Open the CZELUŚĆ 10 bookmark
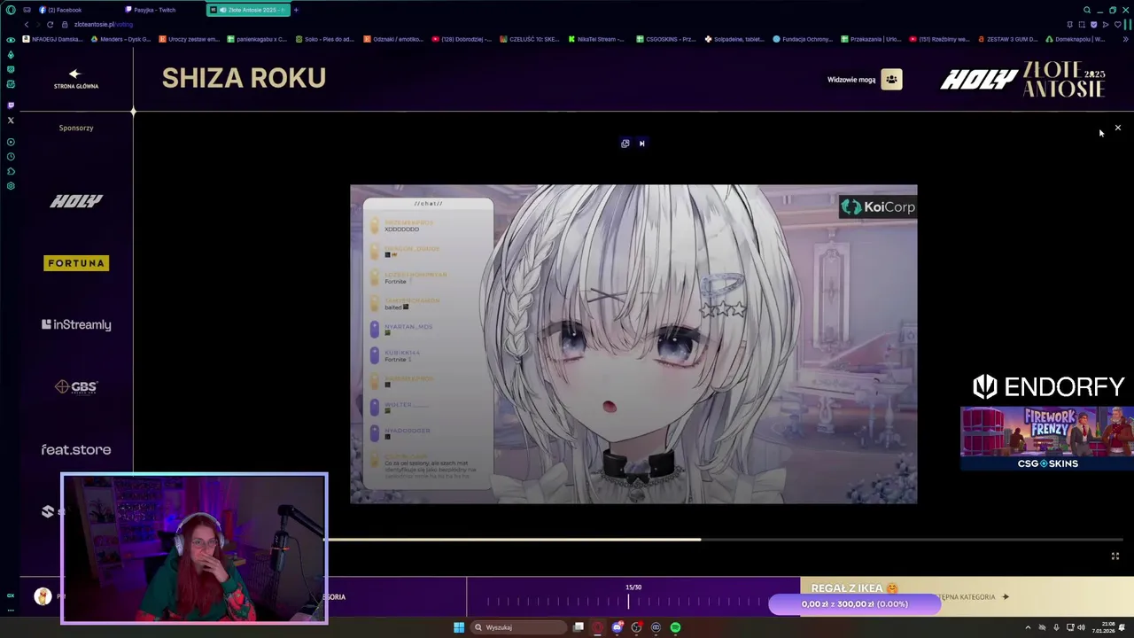This screenshot has width=1134, height=638. tap(530, 39)
